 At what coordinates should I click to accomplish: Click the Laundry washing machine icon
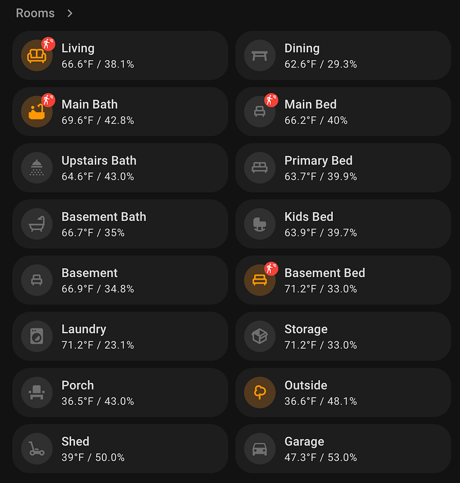coord(37,336)
